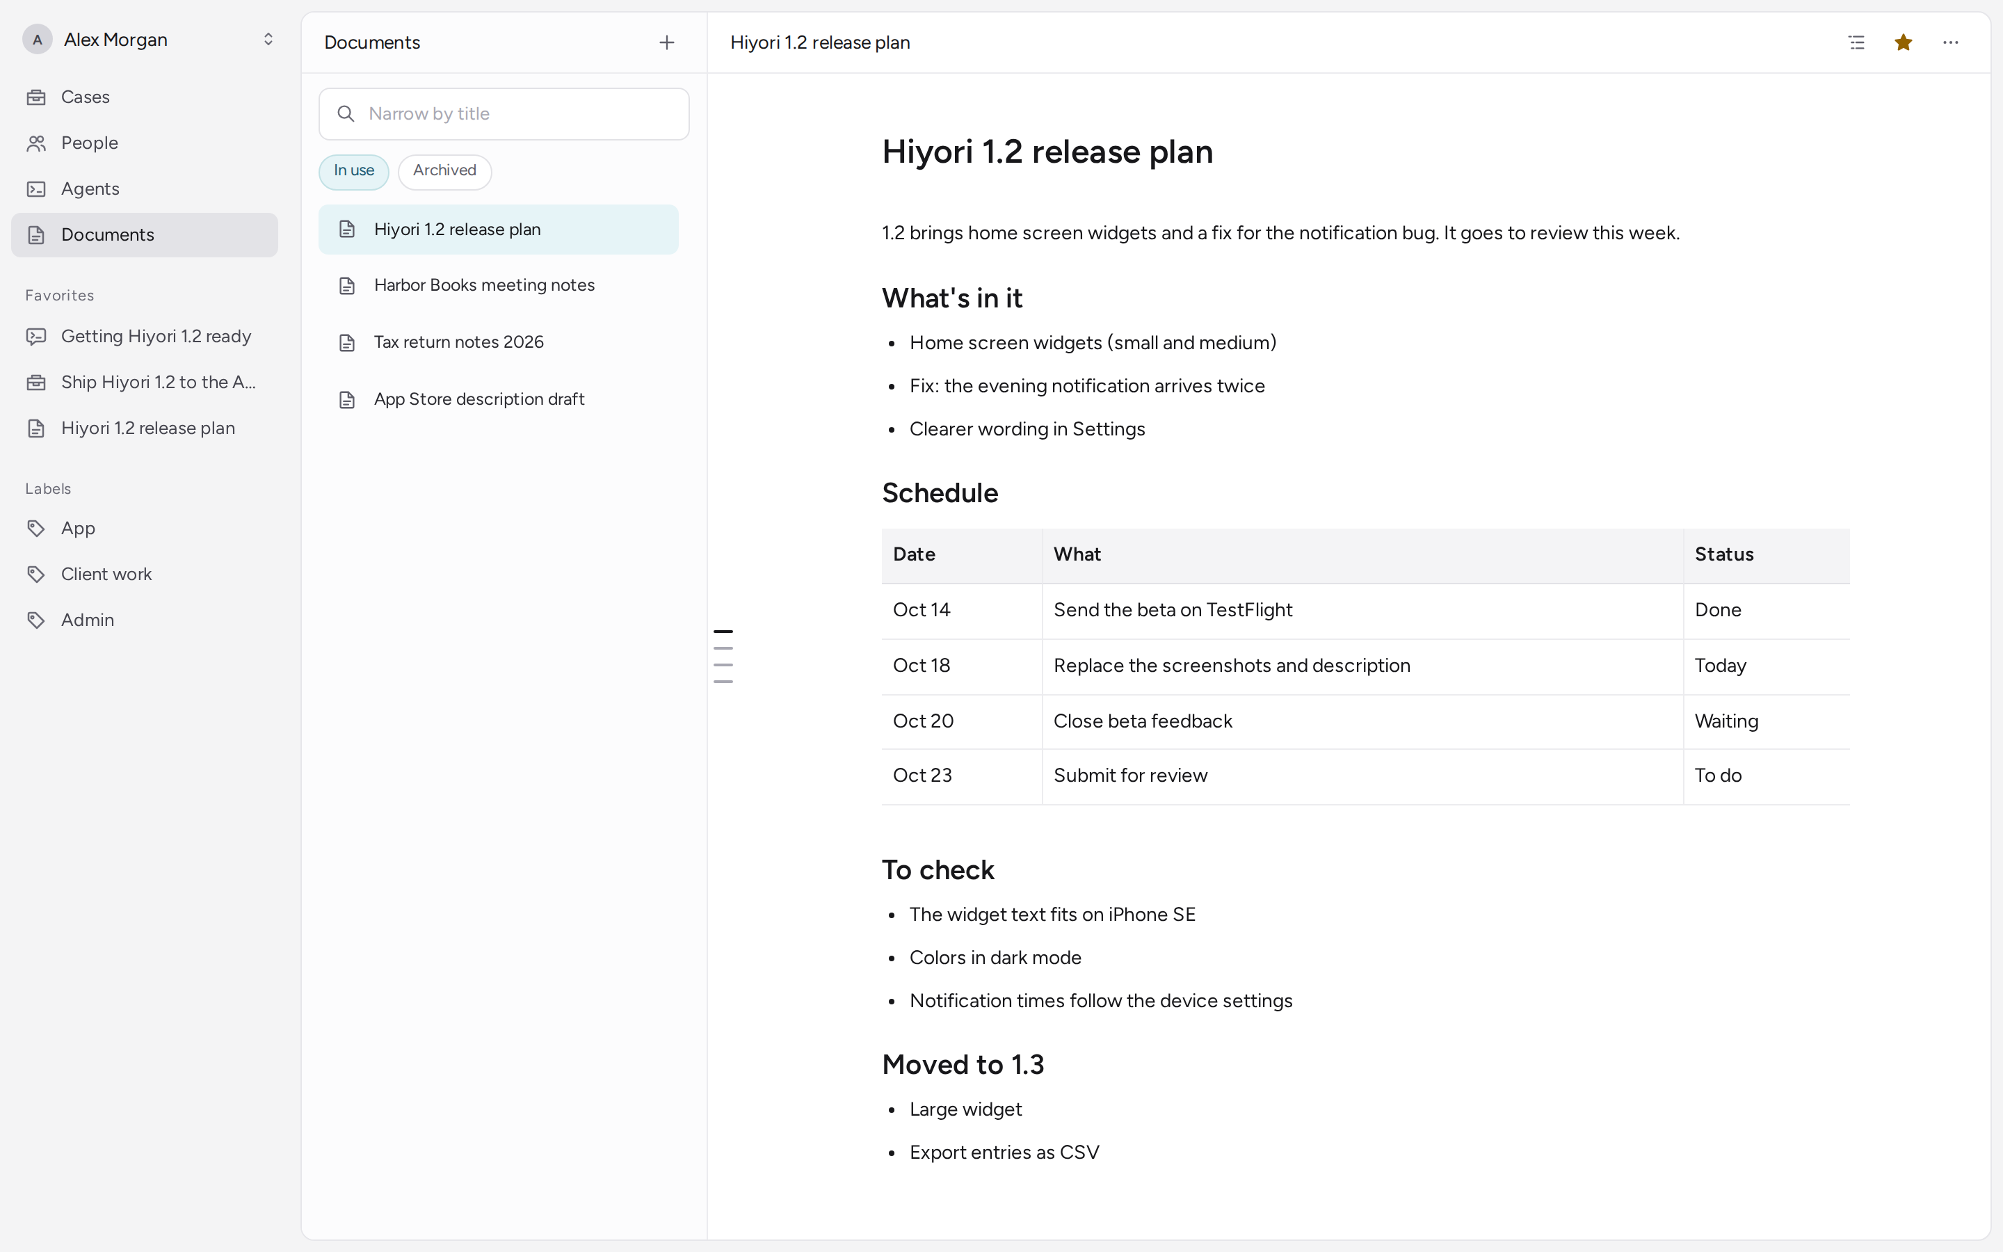
Task: Click the Moved to 1.3 heading
Action: [963, 1065]
